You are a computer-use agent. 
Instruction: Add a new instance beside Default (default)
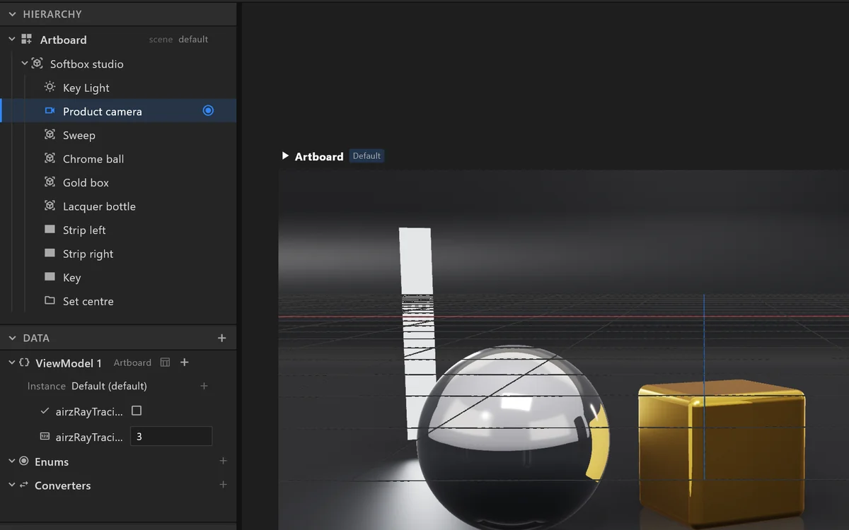coord(204,386)
